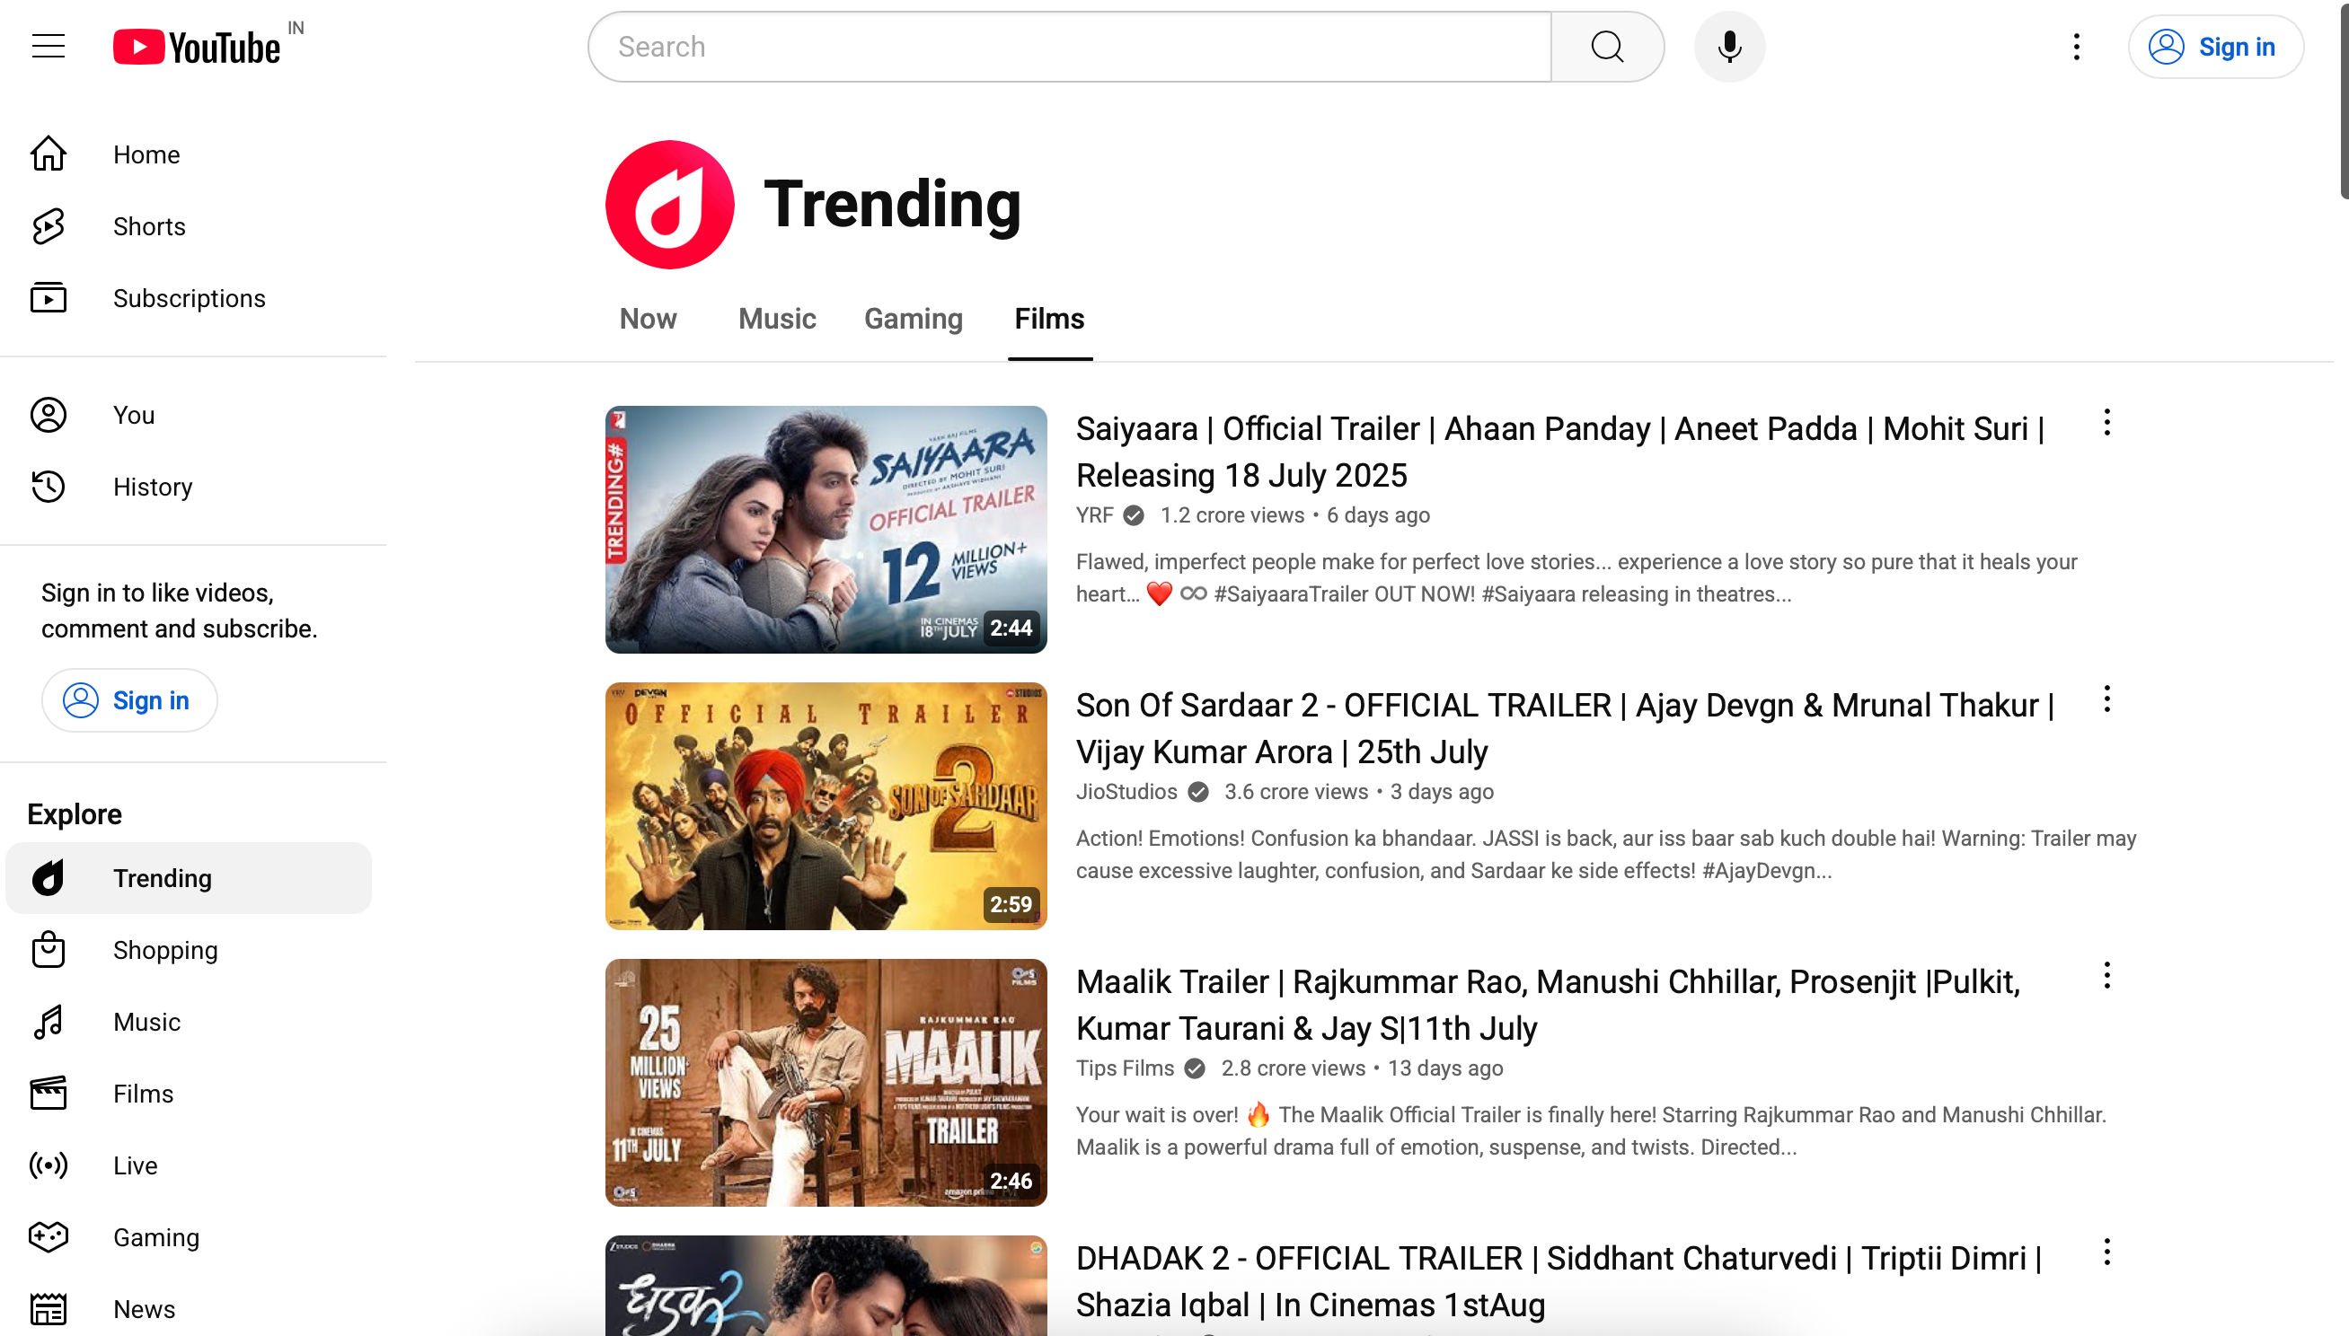Image resolution: width=2349 pixels, height=1336 pixels.
Task: Open Shorts from sidebar icon
Action: 48,226
